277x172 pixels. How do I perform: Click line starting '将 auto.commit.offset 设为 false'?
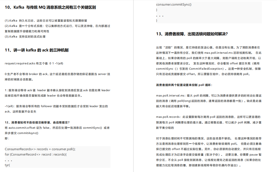(57, 128)
